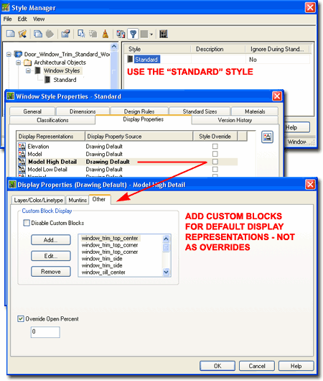Uncheck the Override Open Percent checkbox
This screenshot has height=381, width=323.
pos(21,318)
